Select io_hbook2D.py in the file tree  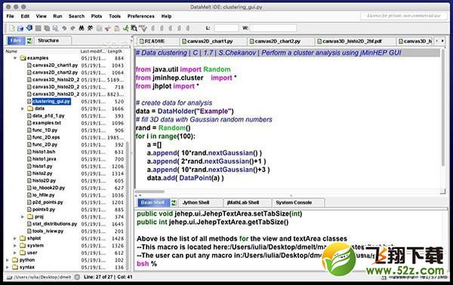[48, 188]
